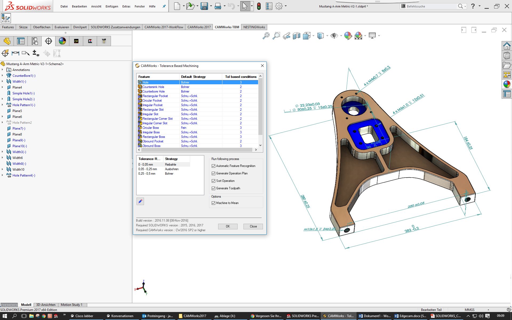Switch to the CAMWorks 2017 tab

pyautogui.click(x=199, y=27)
